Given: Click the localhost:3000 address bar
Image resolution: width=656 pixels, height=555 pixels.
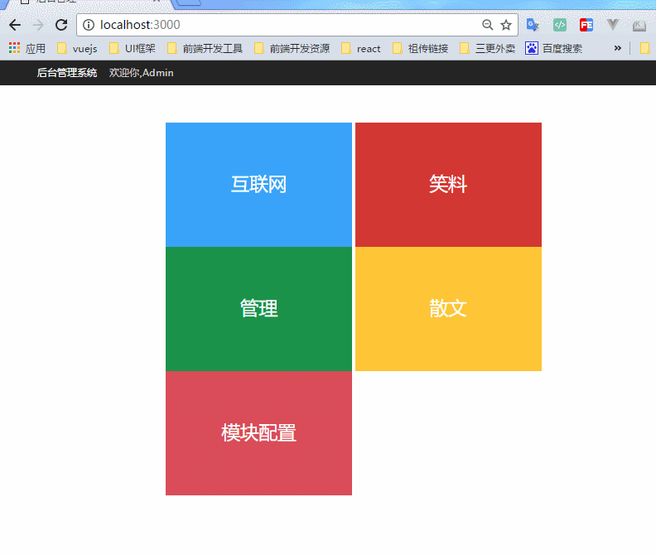Looking at the screenshot, I should point(297,25).
